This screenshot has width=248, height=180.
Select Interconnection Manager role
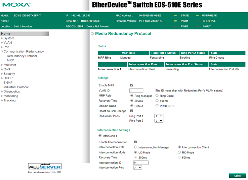point(136,147)
